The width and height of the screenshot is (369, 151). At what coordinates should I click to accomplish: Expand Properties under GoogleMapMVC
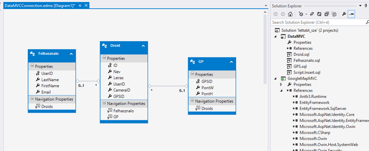point(281,85)
